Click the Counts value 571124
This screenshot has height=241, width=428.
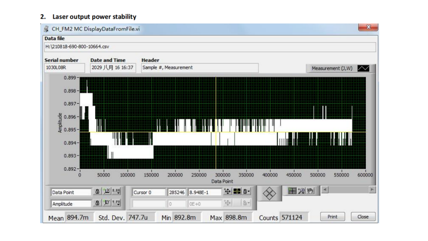coord(294,218)
